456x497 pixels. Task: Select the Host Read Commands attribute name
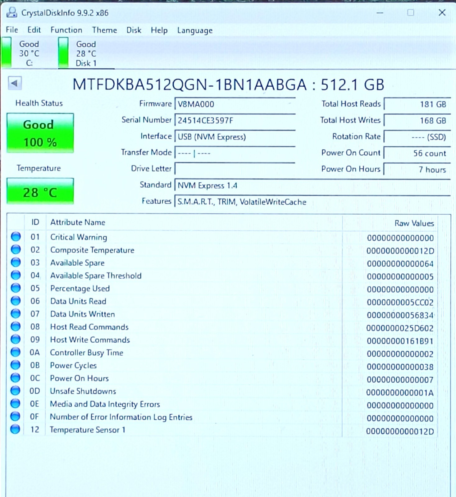(x=89, y=327)
